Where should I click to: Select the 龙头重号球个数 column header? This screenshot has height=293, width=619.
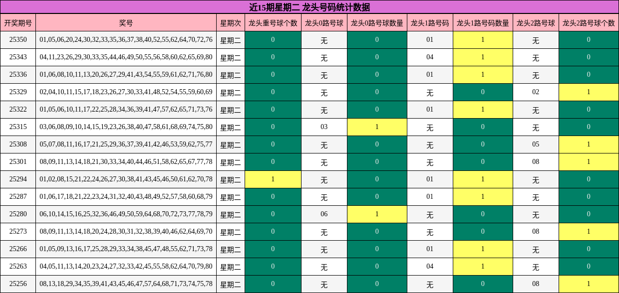coord(272,22)
